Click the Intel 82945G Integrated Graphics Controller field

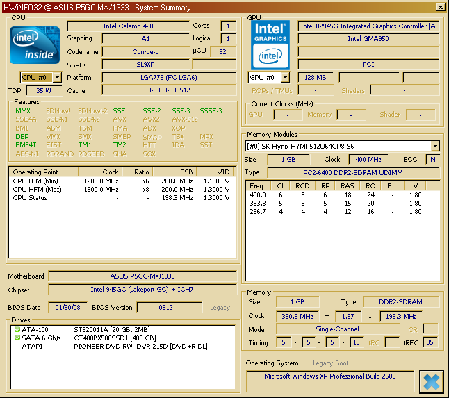(368, 26)
